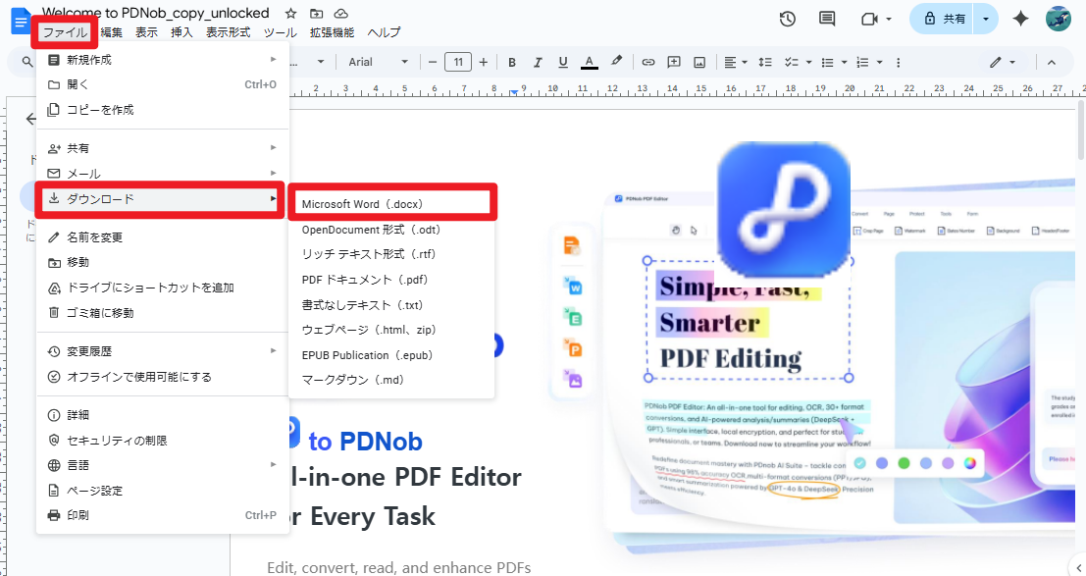Add a comment using the toolbar icon
This screenshot has height=576, width=1086.
[673, 61]
